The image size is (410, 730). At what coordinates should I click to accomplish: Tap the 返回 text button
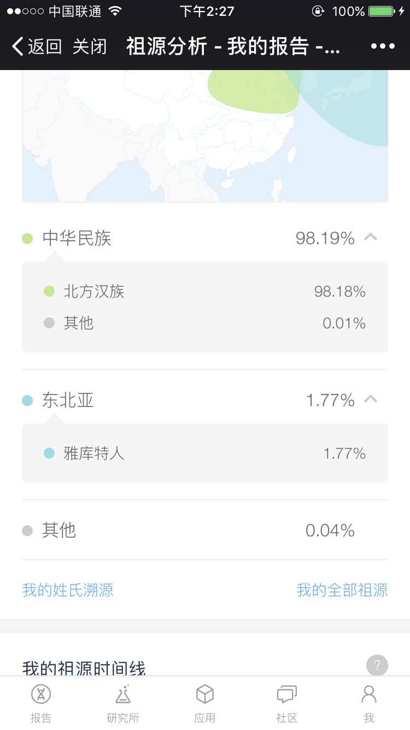tap(45, 47)
